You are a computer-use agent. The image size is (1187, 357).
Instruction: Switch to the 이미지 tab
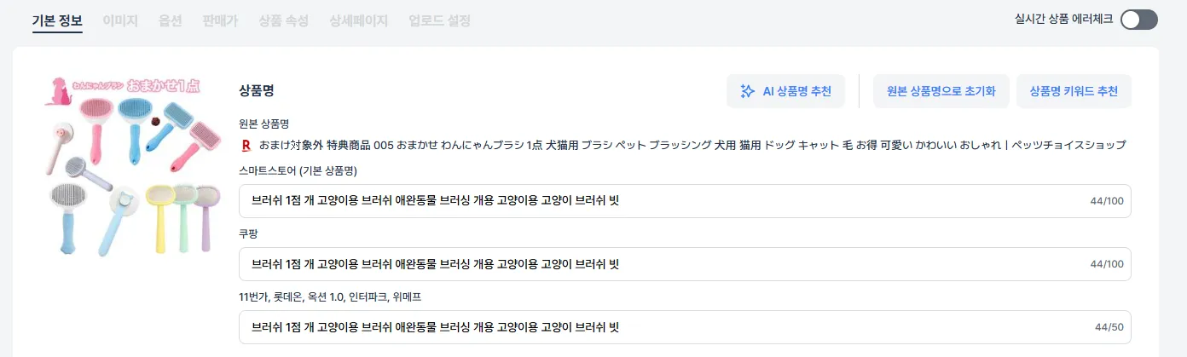pos(120,20)
